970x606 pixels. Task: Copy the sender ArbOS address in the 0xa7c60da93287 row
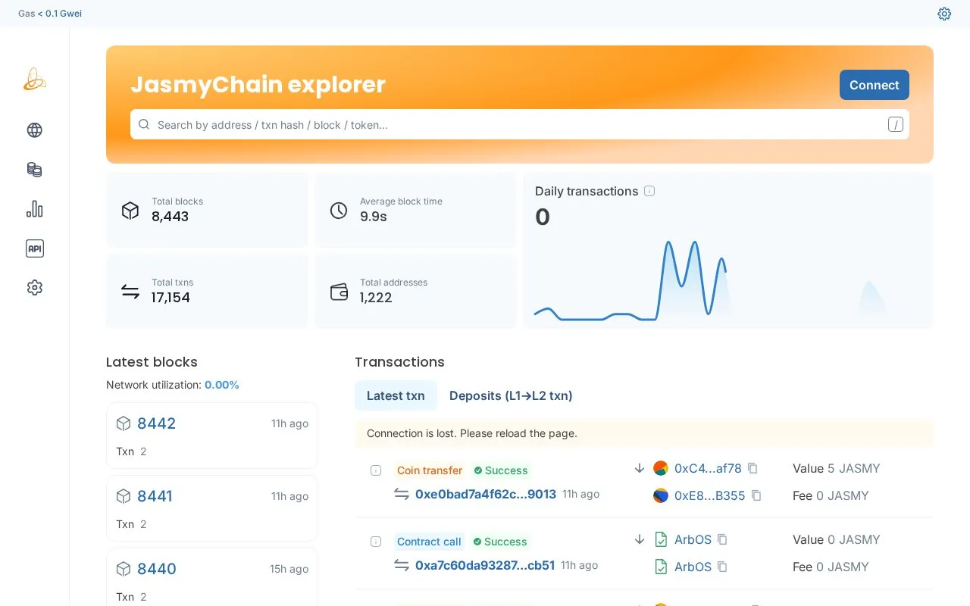pos(722,539)
